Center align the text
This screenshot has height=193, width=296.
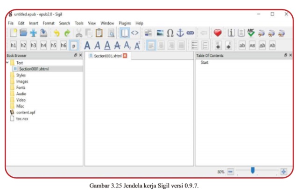161,45
